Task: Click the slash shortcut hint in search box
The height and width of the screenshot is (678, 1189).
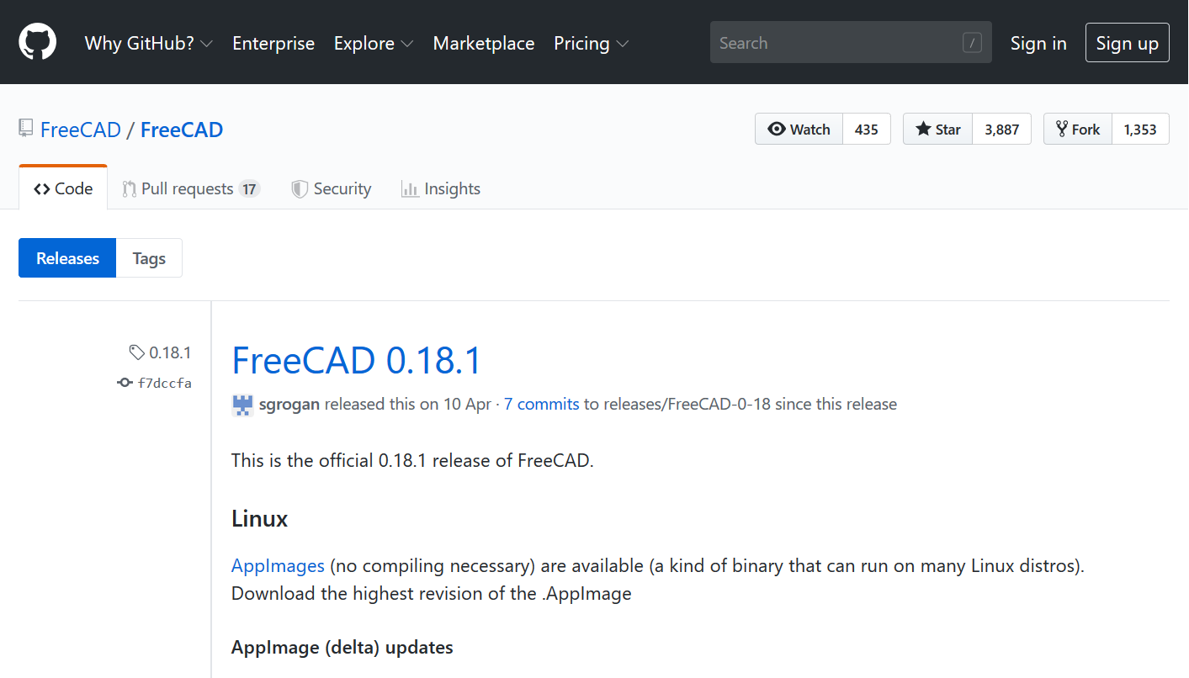Action: click(972, 43)
